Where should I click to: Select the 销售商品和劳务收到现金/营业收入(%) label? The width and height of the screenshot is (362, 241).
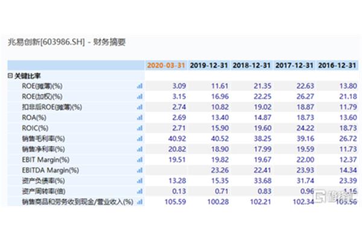pos(78,202)
